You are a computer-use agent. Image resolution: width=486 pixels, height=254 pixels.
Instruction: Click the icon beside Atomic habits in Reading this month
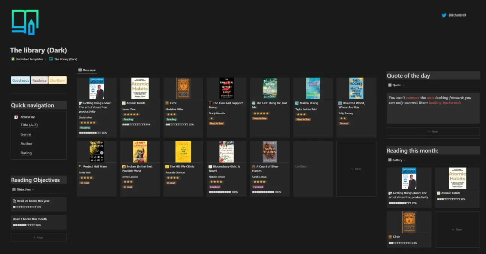[x=438, y=193]
